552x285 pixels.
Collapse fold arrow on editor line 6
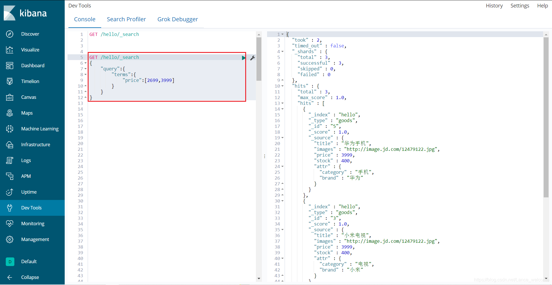[85, 63]
